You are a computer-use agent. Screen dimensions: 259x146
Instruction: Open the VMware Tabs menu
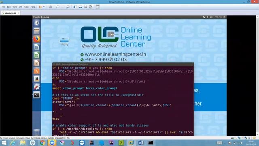click(x=26, y=7)
